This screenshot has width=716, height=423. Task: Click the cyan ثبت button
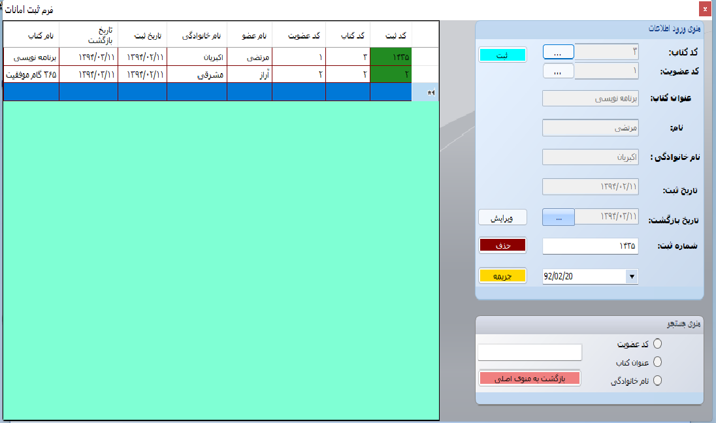click(x=502, y=55)
